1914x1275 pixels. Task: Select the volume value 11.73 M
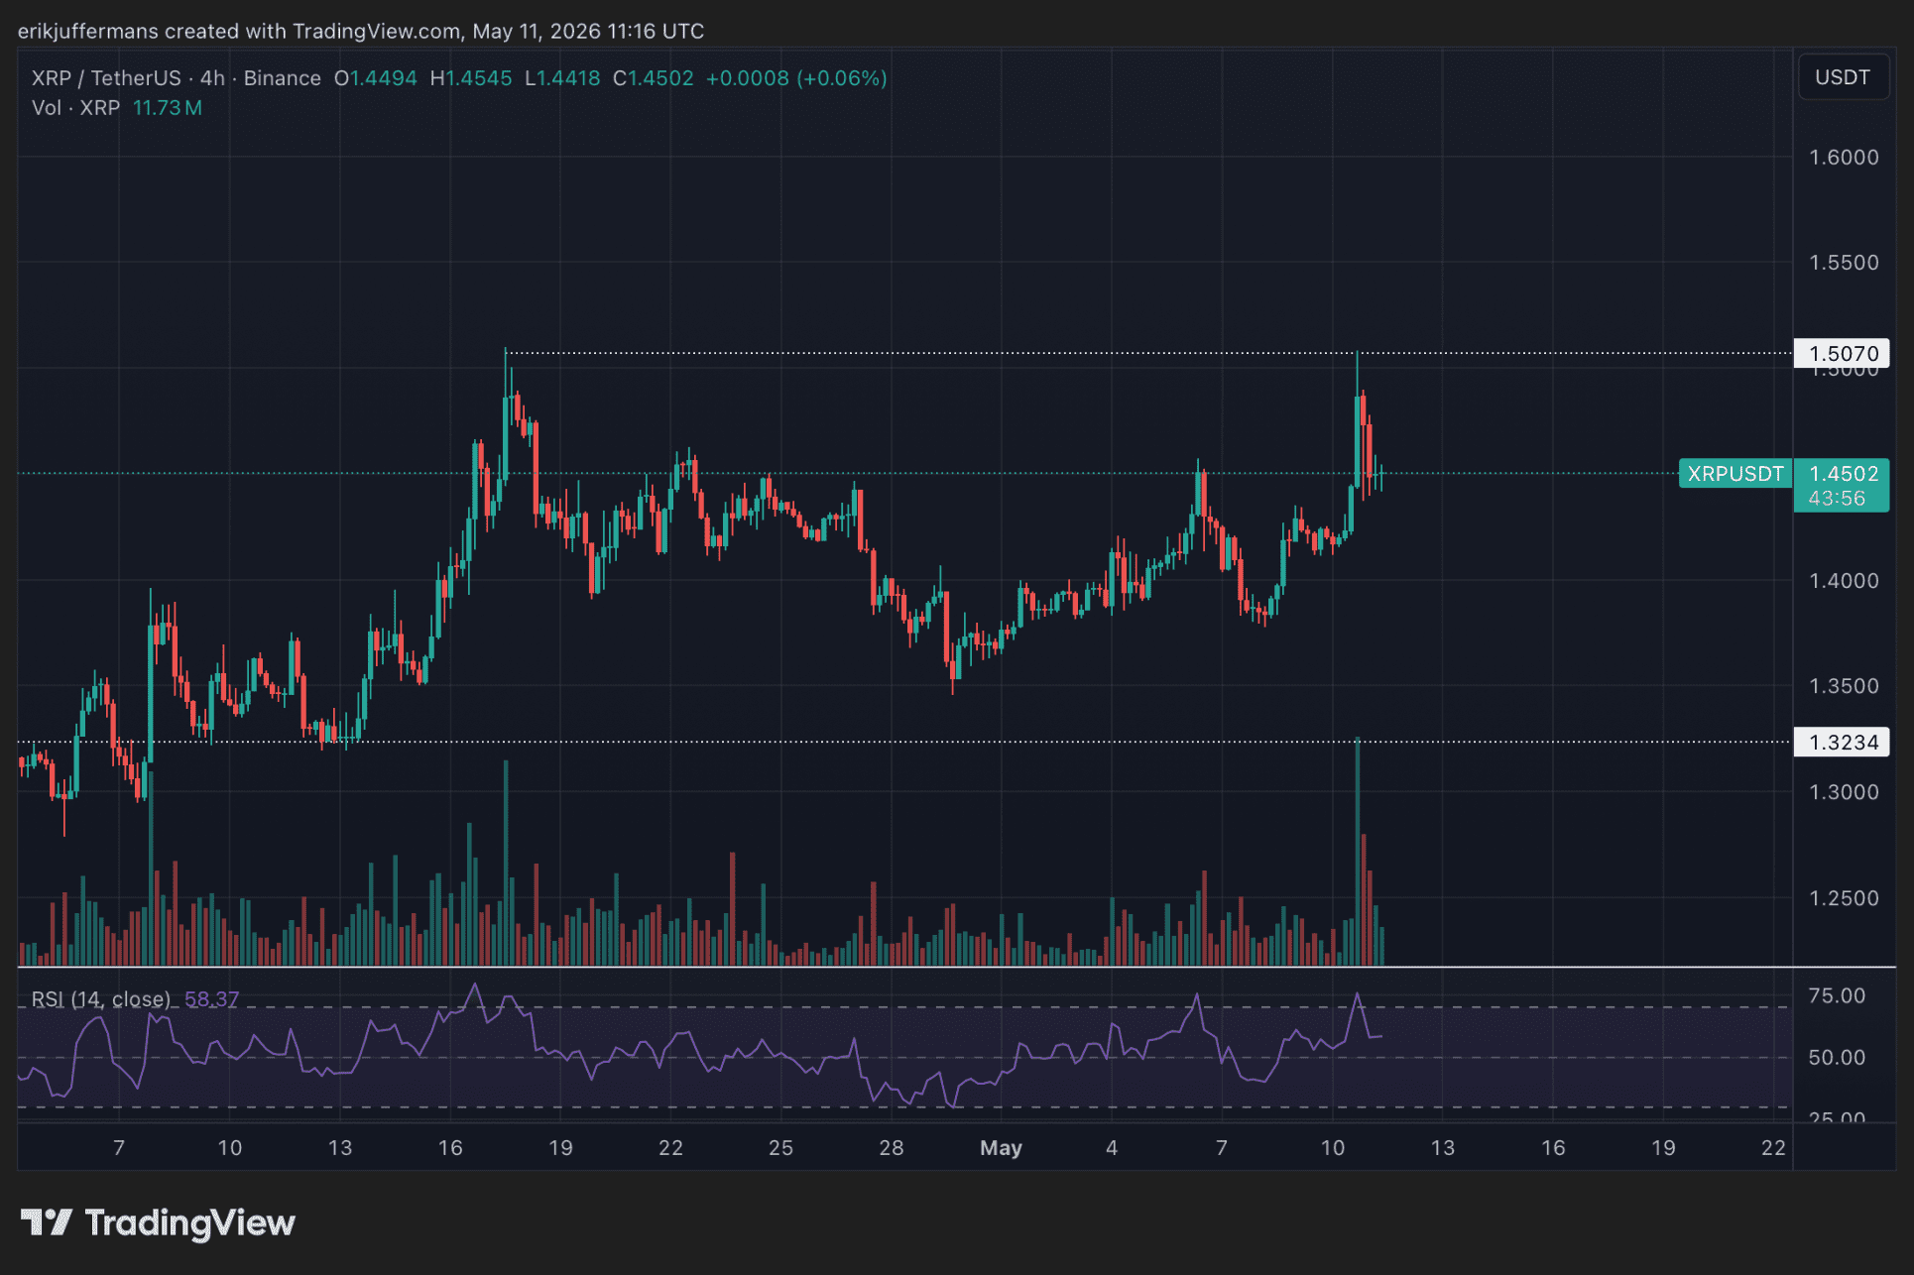click(x=168, y=108)
